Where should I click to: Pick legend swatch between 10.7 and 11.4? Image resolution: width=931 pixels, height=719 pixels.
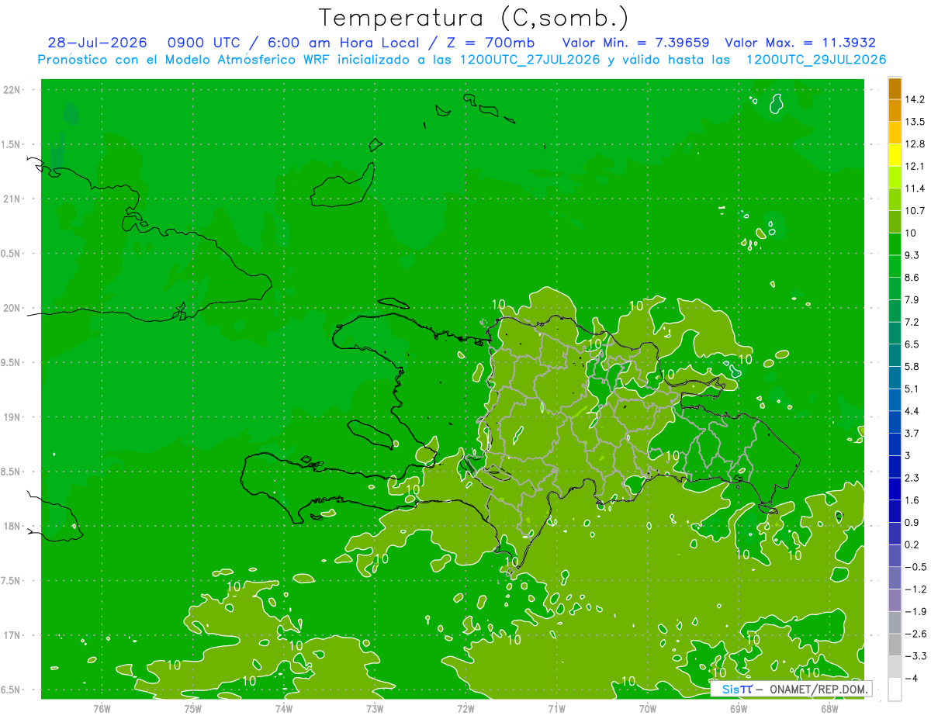coord(895,199)
